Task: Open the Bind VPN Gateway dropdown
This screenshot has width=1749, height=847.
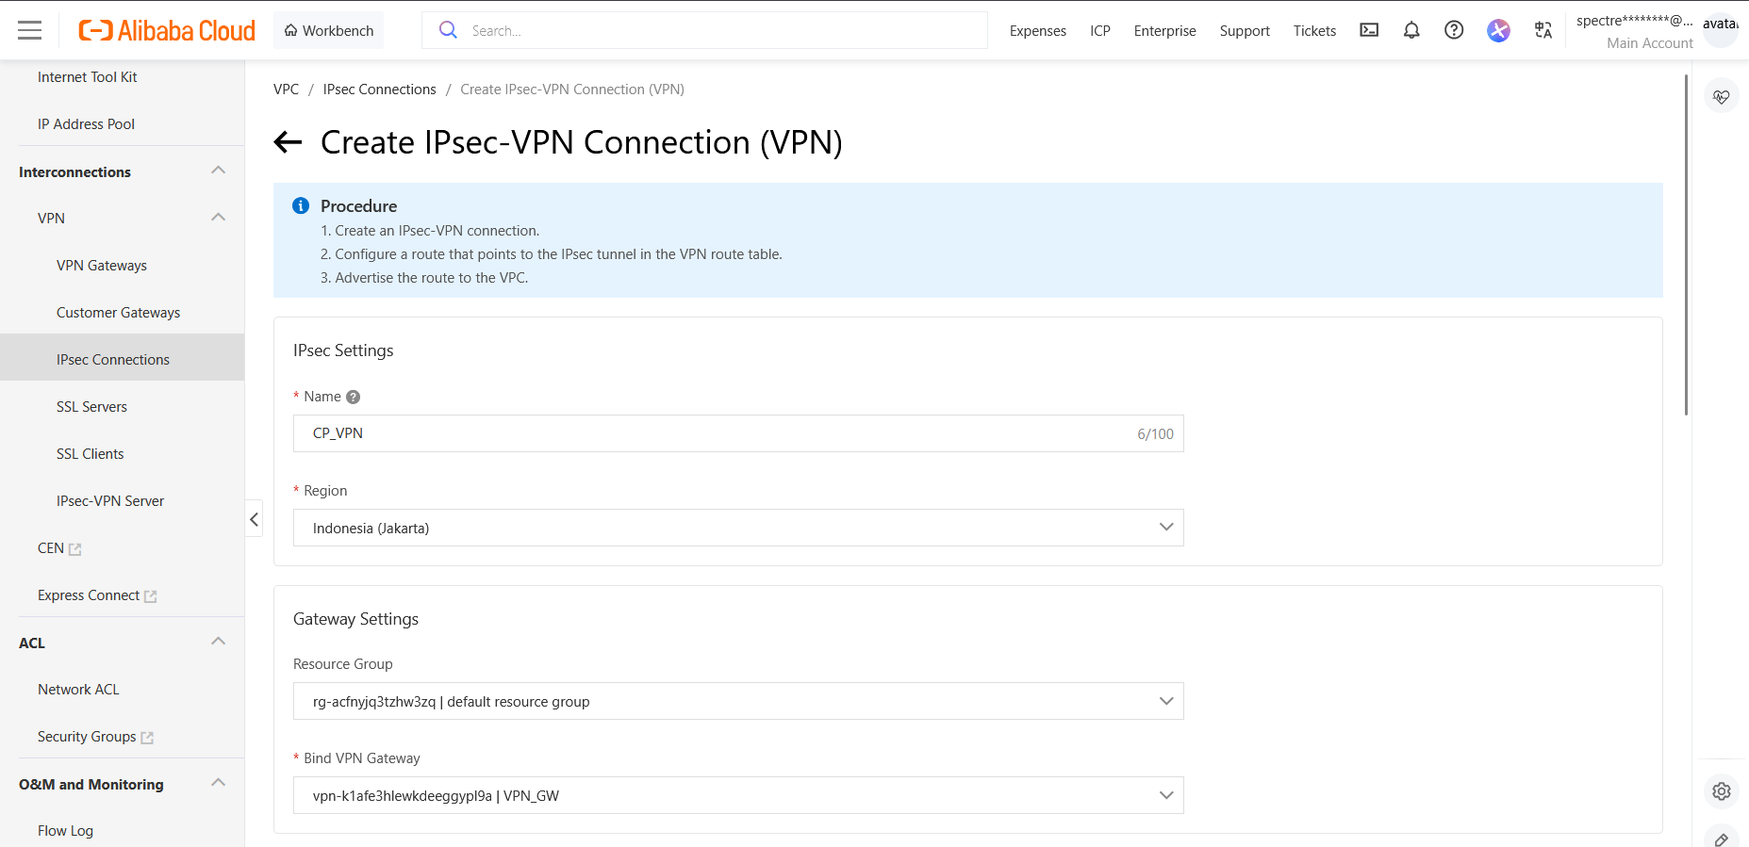Action: tap(738, 795)
